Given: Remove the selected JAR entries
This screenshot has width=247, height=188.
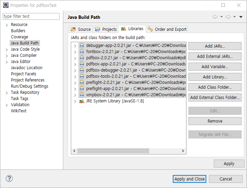Looking at the screenshot, I should tap(215, 121).
